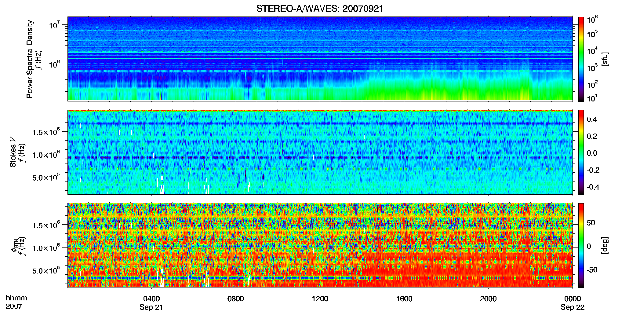
Task: Click the 1600 time axis label
Action: 404,299
